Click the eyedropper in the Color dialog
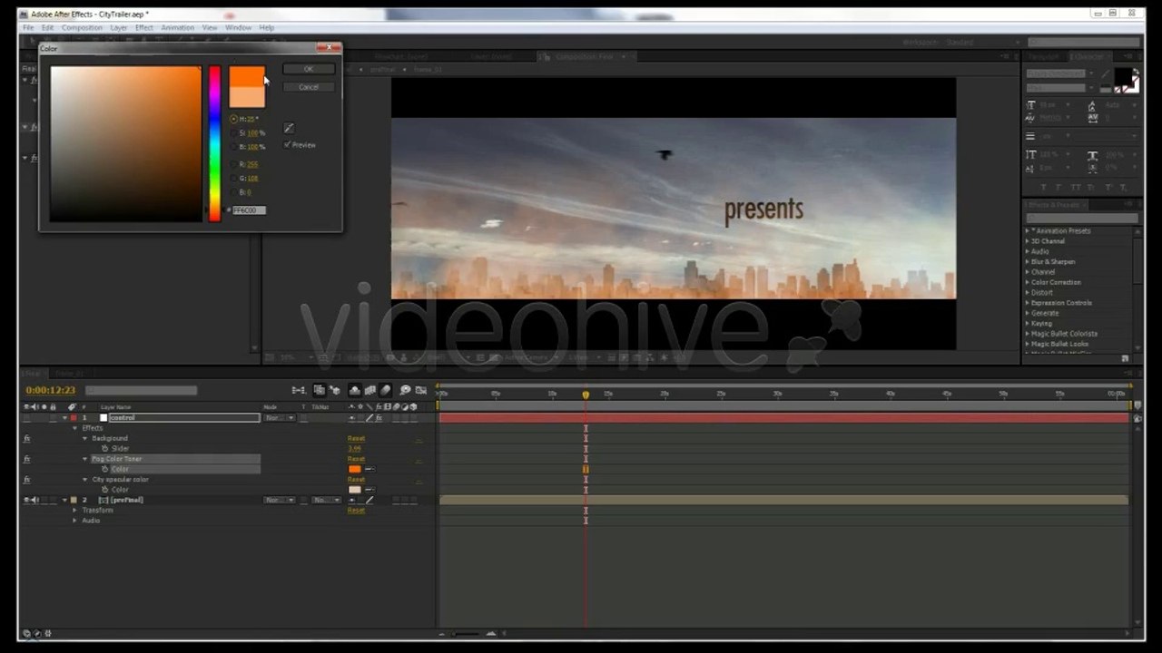This screenshot has width=1162, height=653. pos(289,128)
